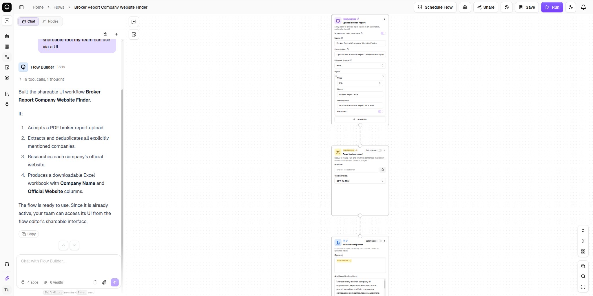
Task: Toggle the sidebar panel icon near Home
Action: [21, 7]
